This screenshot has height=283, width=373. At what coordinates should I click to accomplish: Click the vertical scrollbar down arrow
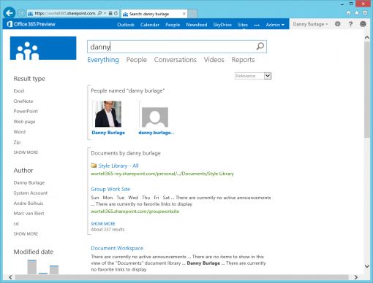click(x=366, y=266)
